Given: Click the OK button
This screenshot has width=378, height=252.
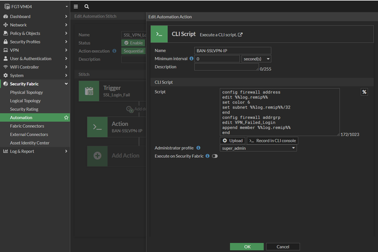Looking at the screenshot, I should [x=247, y=247].
